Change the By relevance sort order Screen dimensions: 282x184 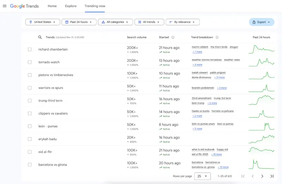pyautogui.click(x=182, y=22)
